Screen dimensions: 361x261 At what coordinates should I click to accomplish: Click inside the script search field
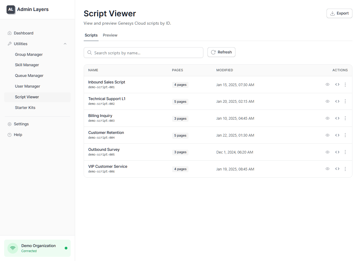143,53
